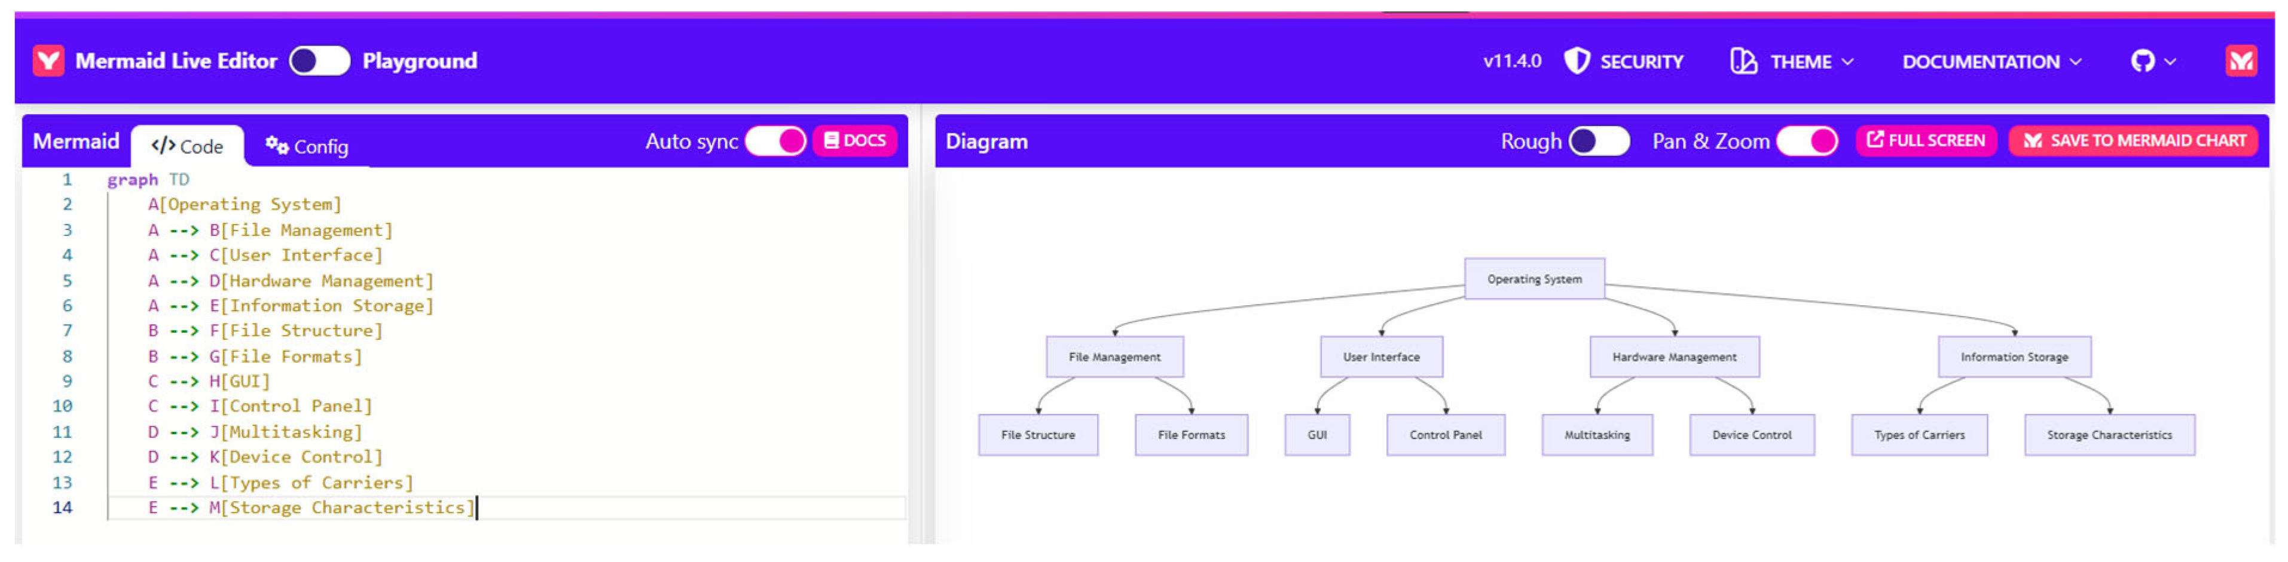Click code line 'D --> J[Multitasking]'
The height and width of the screenshot is (562, 2288).
click(x=255, y=431)
